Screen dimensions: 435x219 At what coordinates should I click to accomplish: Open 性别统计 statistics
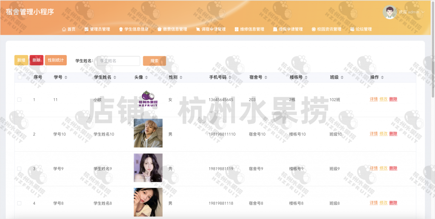(56, 60)
